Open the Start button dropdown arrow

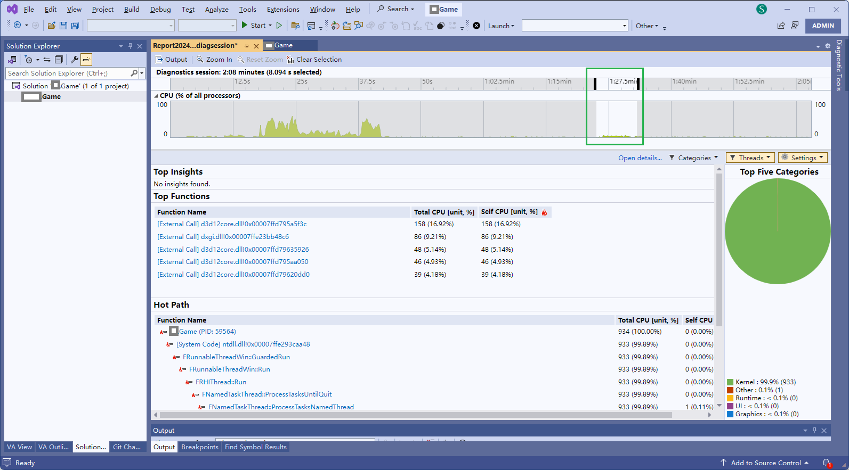270,26
